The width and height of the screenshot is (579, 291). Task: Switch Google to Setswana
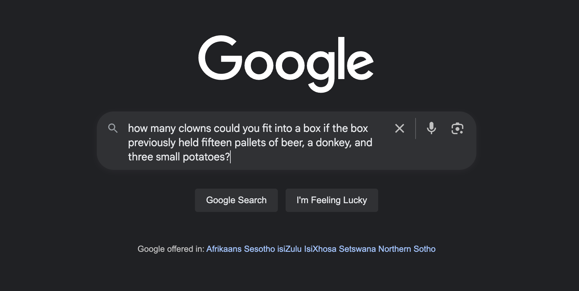click(x=357, y=249)
